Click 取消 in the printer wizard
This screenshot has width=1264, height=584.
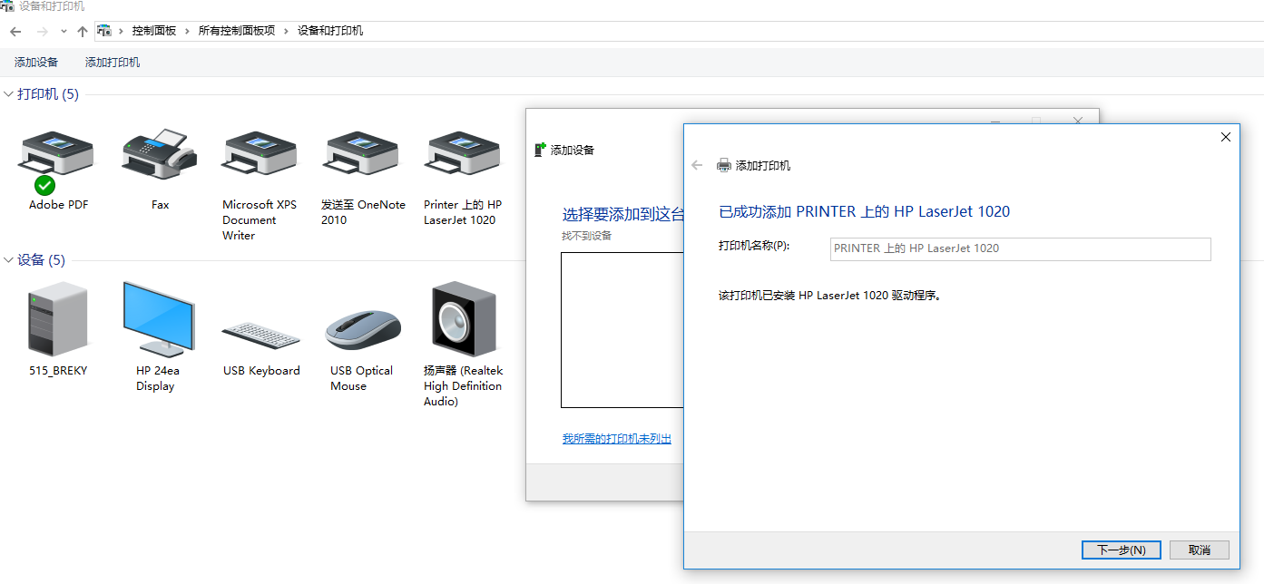(x=1200, y=550)
